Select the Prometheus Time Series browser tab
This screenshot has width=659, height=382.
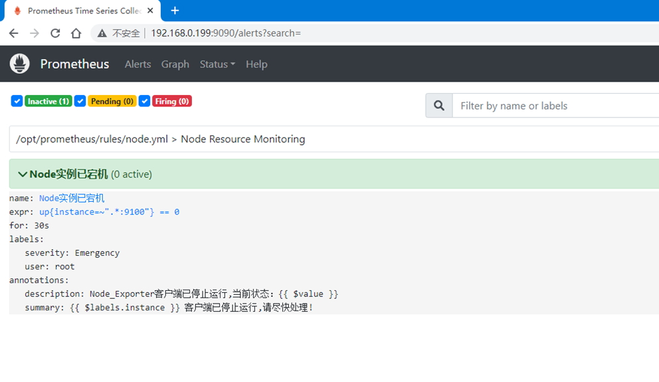pyautogui.click(x=82, y=11)
